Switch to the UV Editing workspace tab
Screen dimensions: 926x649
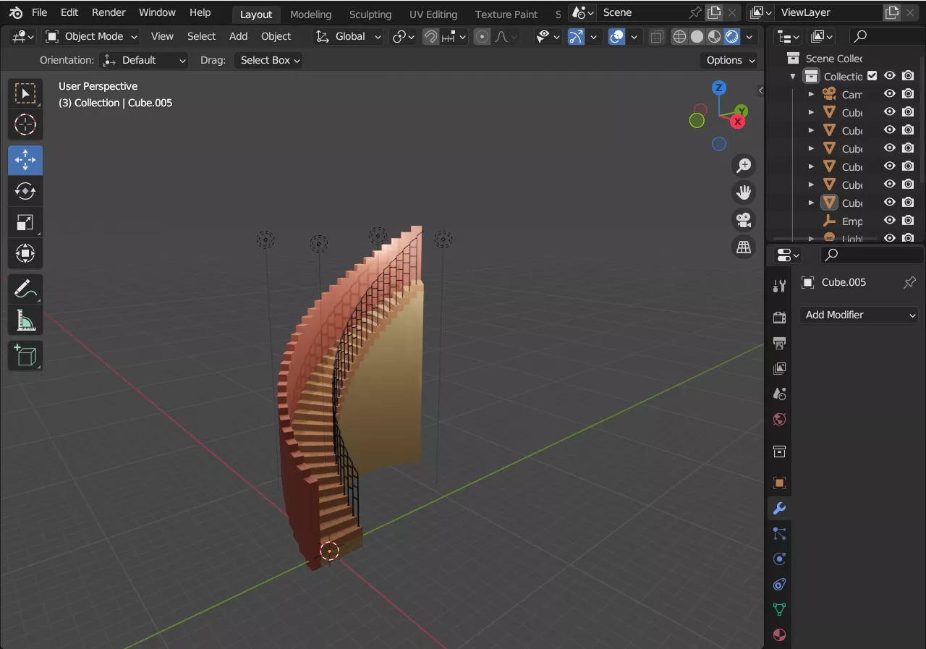pos(433,14)
